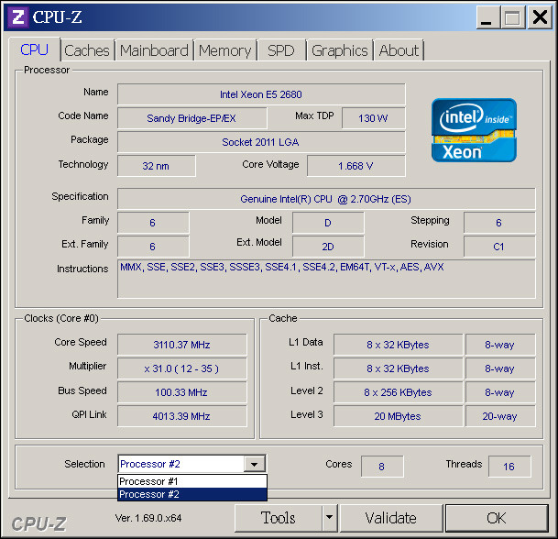Click the Level 3 value '20 MBytes'
The height and width of the screenshot is (539, 558).
(x=398, y=416)
